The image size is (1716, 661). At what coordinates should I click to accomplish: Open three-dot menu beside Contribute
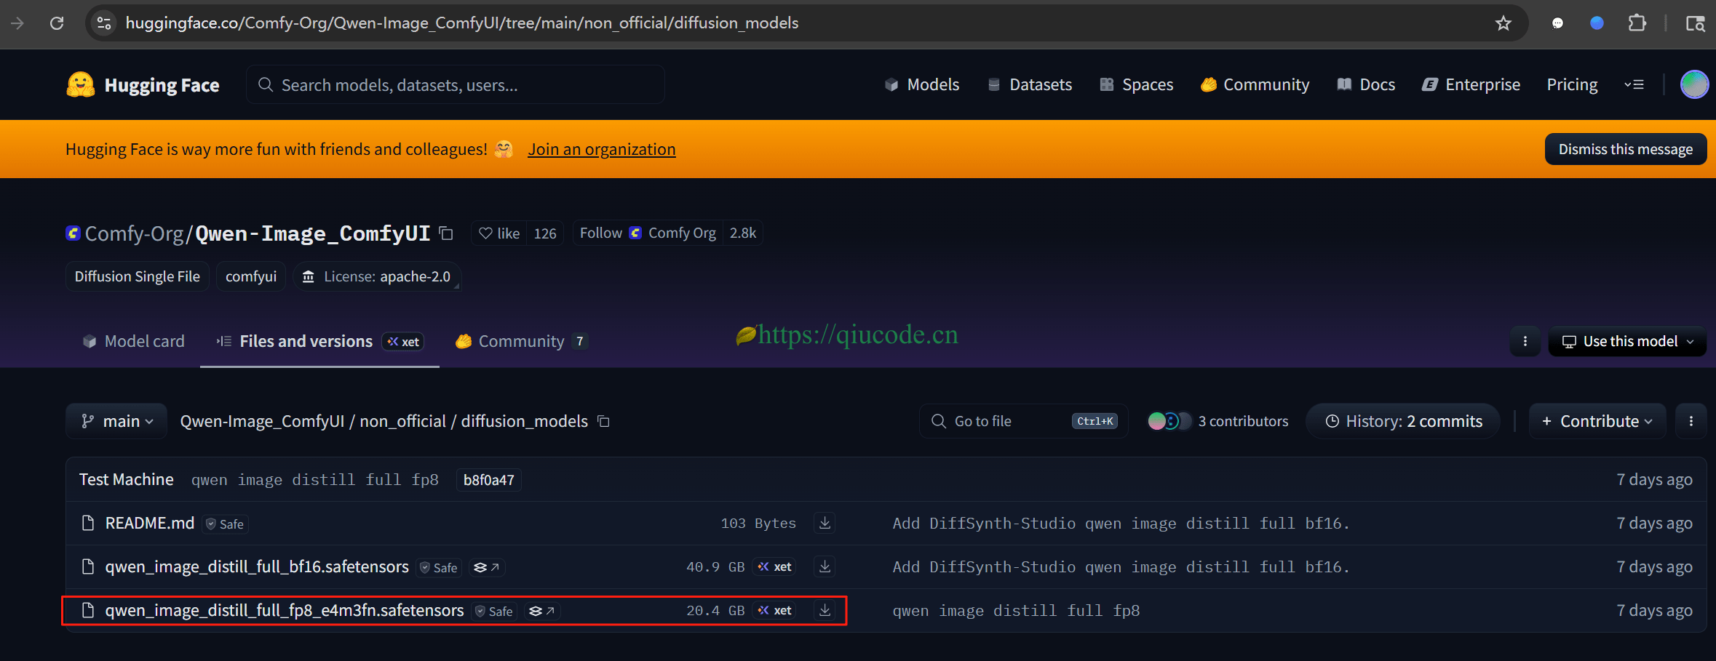pos(1691,421)
